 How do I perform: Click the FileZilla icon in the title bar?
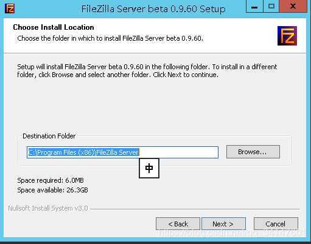(x=10, y=8)
